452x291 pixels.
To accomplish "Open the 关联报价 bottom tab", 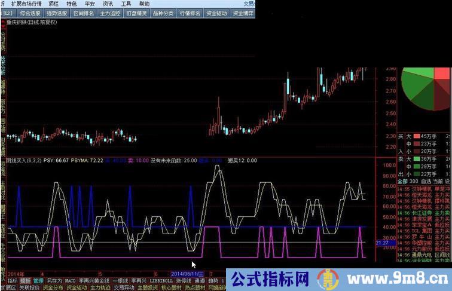I will pyautogui.click(x=30, y=287).
